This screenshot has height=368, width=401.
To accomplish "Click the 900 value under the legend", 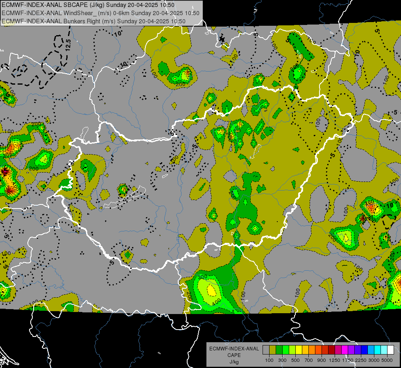I will 322,360.
